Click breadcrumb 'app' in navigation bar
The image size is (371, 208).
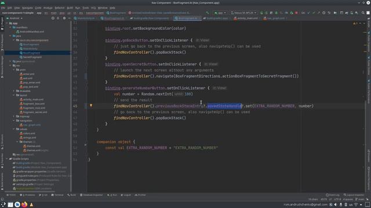point(39,13)
